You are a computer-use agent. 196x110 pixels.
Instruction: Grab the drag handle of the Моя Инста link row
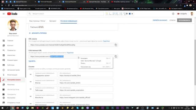click(x=31, y=96)
